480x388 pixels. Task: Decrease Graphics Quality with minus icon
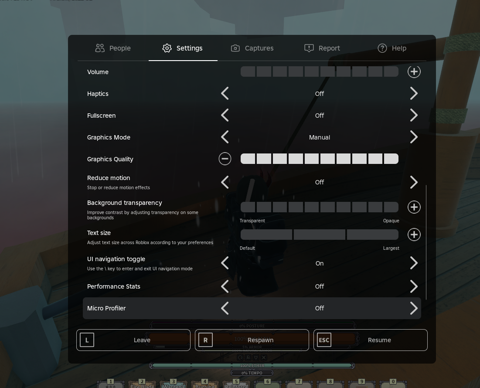point(225,159)
